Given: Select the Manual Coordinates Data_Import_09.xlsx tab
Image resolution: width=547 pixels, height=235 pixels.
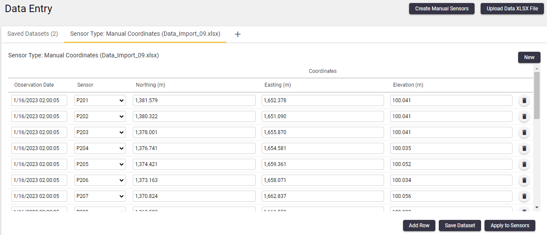Looking at the screenshot, I should (x=145, y=34).
